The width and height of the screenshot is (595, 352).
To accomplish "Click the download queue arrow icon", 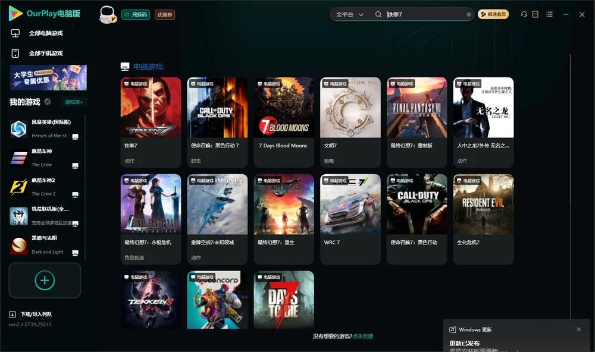I will click(12, 315).
